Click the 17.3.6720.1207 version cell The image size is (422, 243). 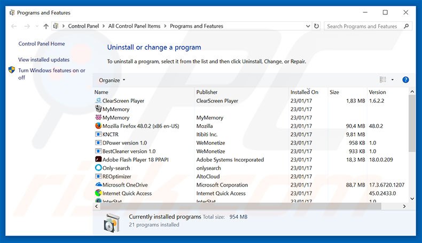(386, 185)
